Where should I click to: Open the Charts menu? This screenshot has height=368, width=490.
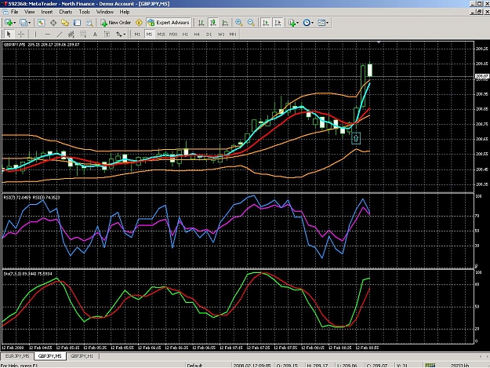pos(65,12)
